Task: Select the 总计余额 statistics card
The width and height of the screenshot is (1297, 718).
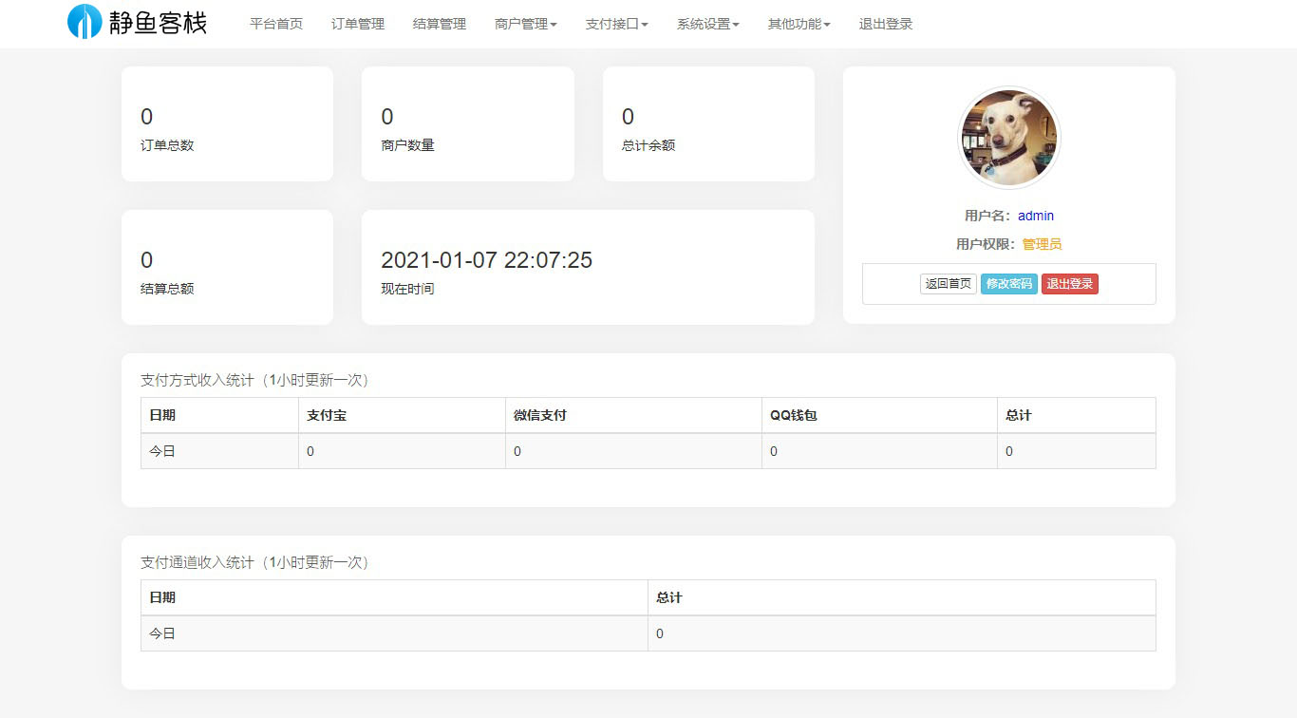Action: (708, 123)
